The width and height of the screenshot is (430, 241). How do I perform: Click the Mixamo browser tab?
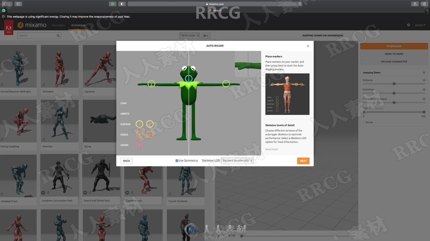(215, 10)
